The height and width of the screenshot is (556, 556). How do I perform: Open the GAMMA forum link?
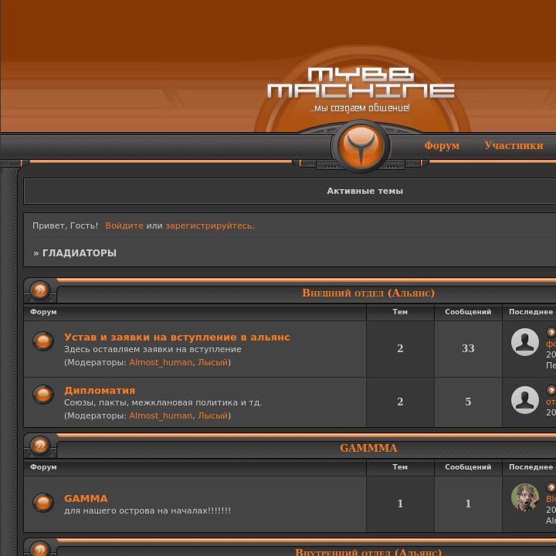pyautogui.click(x=86, y=499)
